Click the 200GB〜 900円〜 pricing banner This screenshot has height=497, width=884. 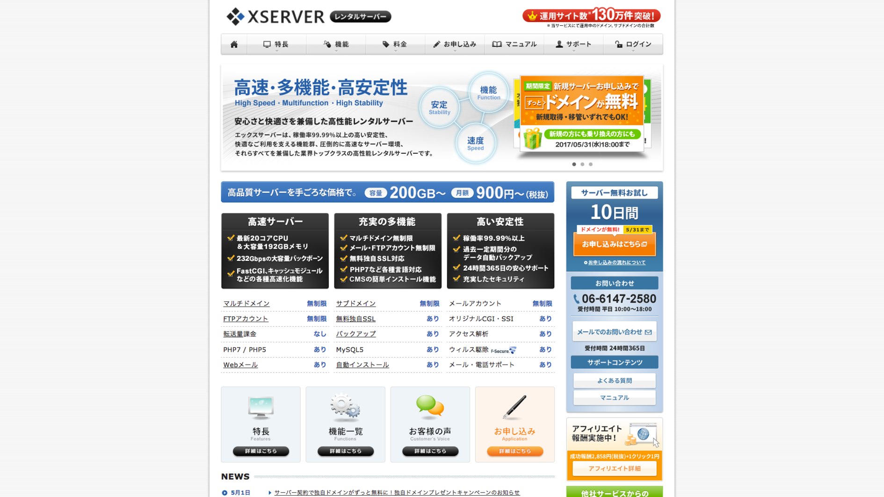pyautogui.click(x=387, y=192)
